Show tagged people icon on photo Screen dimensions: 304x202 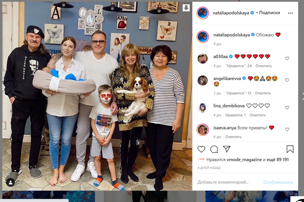(x=10, y=182)
